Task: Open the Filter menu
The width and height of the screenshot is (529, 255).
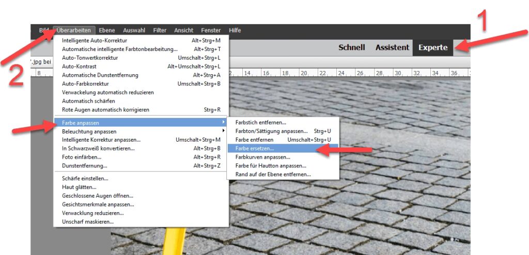Action: (x=160, y=30)
